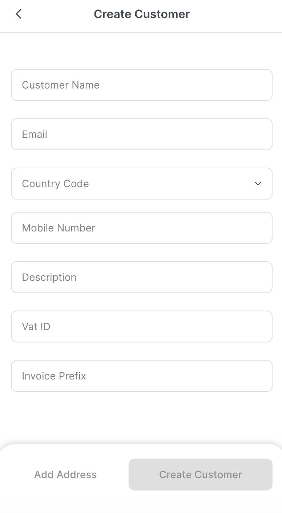Click the 'Country Code' placeholder label
This screenshot has height=513, width=282.
55,184
